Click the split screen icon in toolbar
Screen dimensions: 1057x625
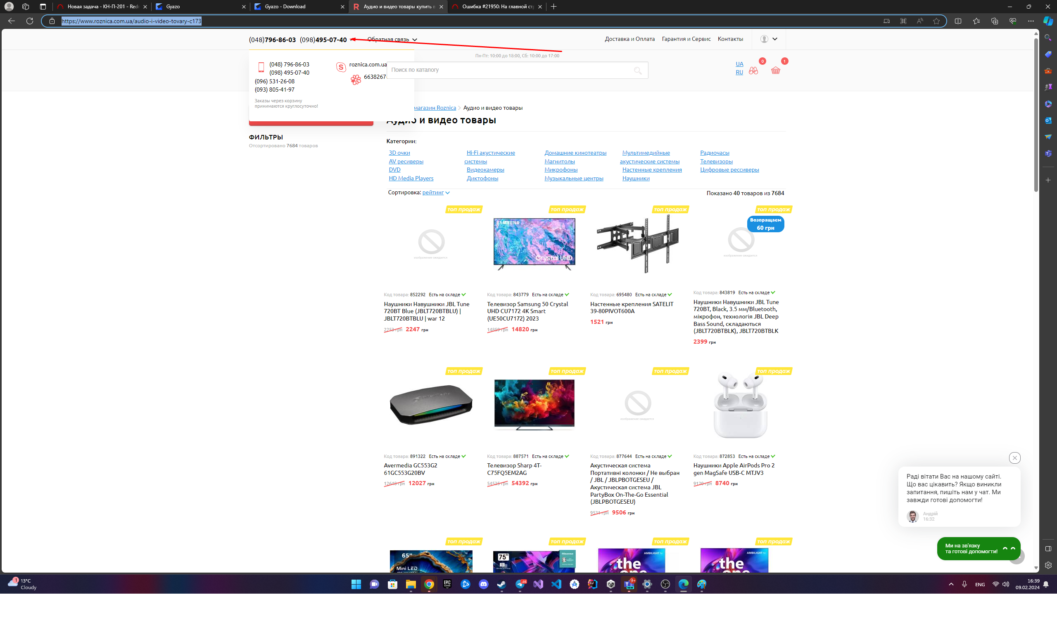[958, 21]
